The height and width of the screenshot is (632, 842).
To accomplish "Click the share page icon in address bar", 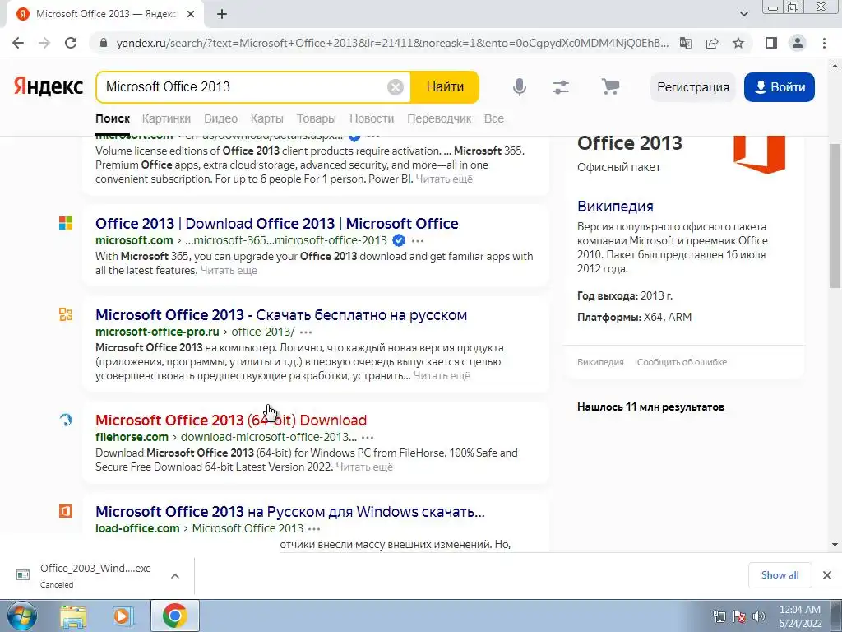I will [x=712, y=43].
